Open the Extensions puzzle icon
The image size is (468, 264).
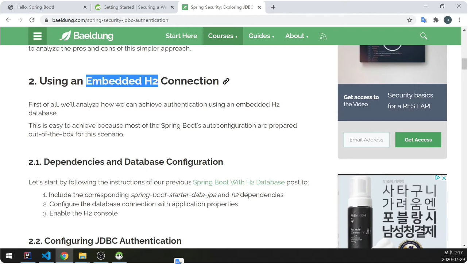436,20
